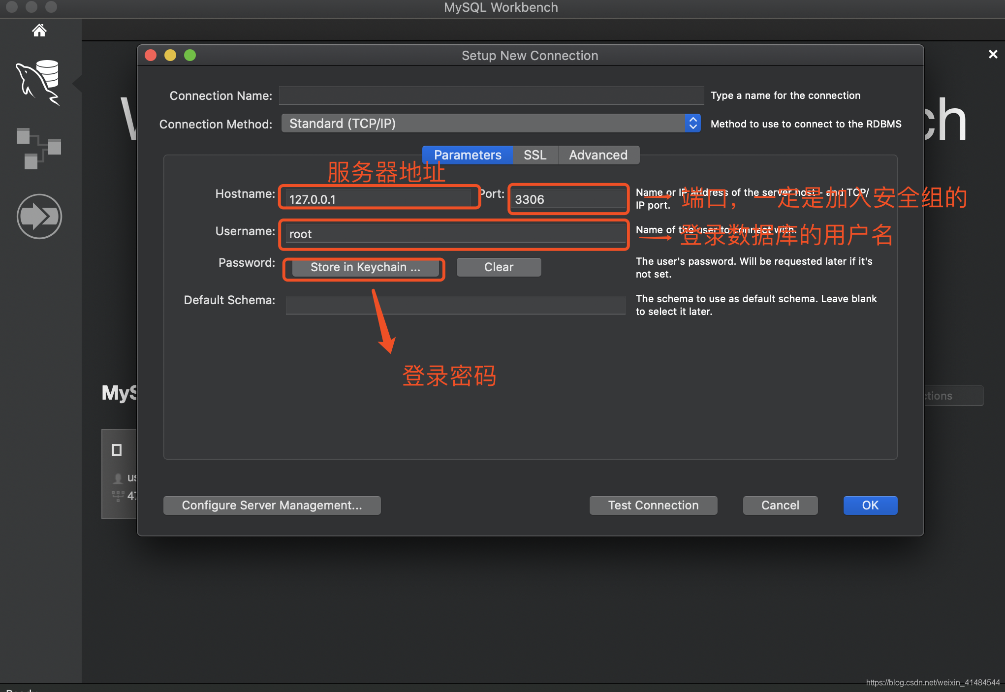Screen dimensions: 1005x692
Task: Open the Migration arrow sidebar icon
Action: 39,217
